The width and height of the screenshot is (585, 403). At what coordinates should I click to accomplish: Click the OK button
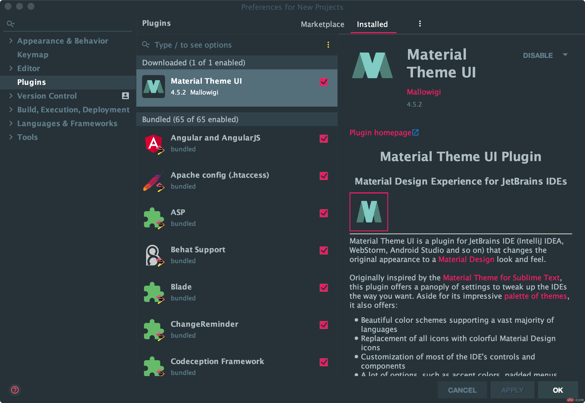coord(558,390)
